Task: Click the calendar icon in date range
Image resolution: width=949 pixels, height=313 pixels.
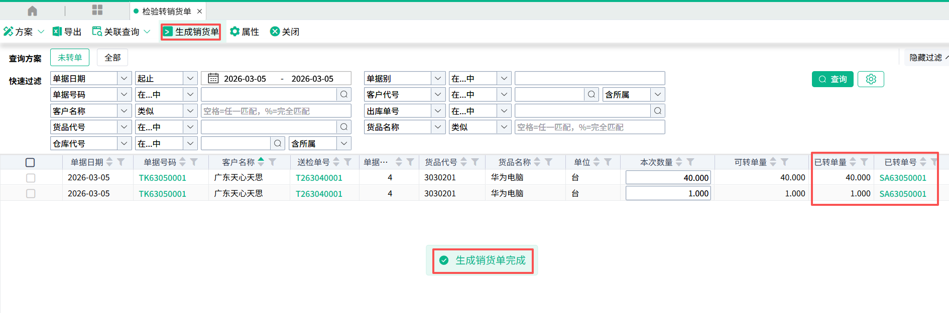Action: (213, 79)
